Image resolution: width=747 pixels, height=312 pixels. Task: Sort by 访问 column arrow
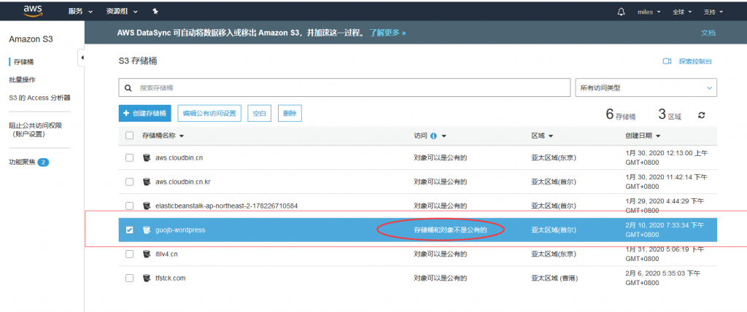click(x=444, y=136)
